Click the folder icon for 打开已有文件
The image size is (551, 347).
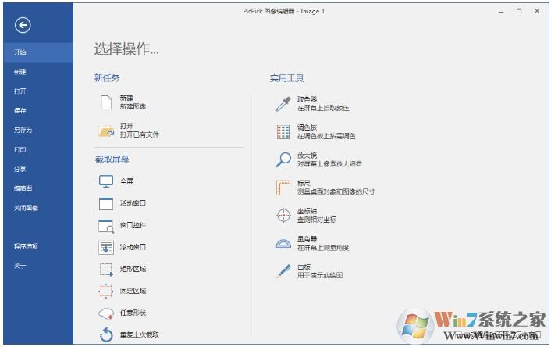(106, 131)
